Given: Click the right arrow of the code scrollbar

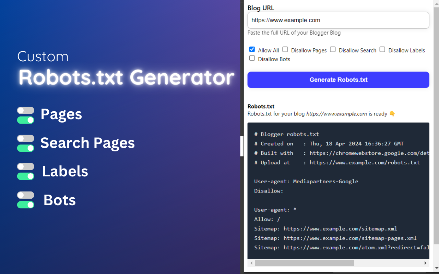Looking at the screenshot, I should (425, 263).
